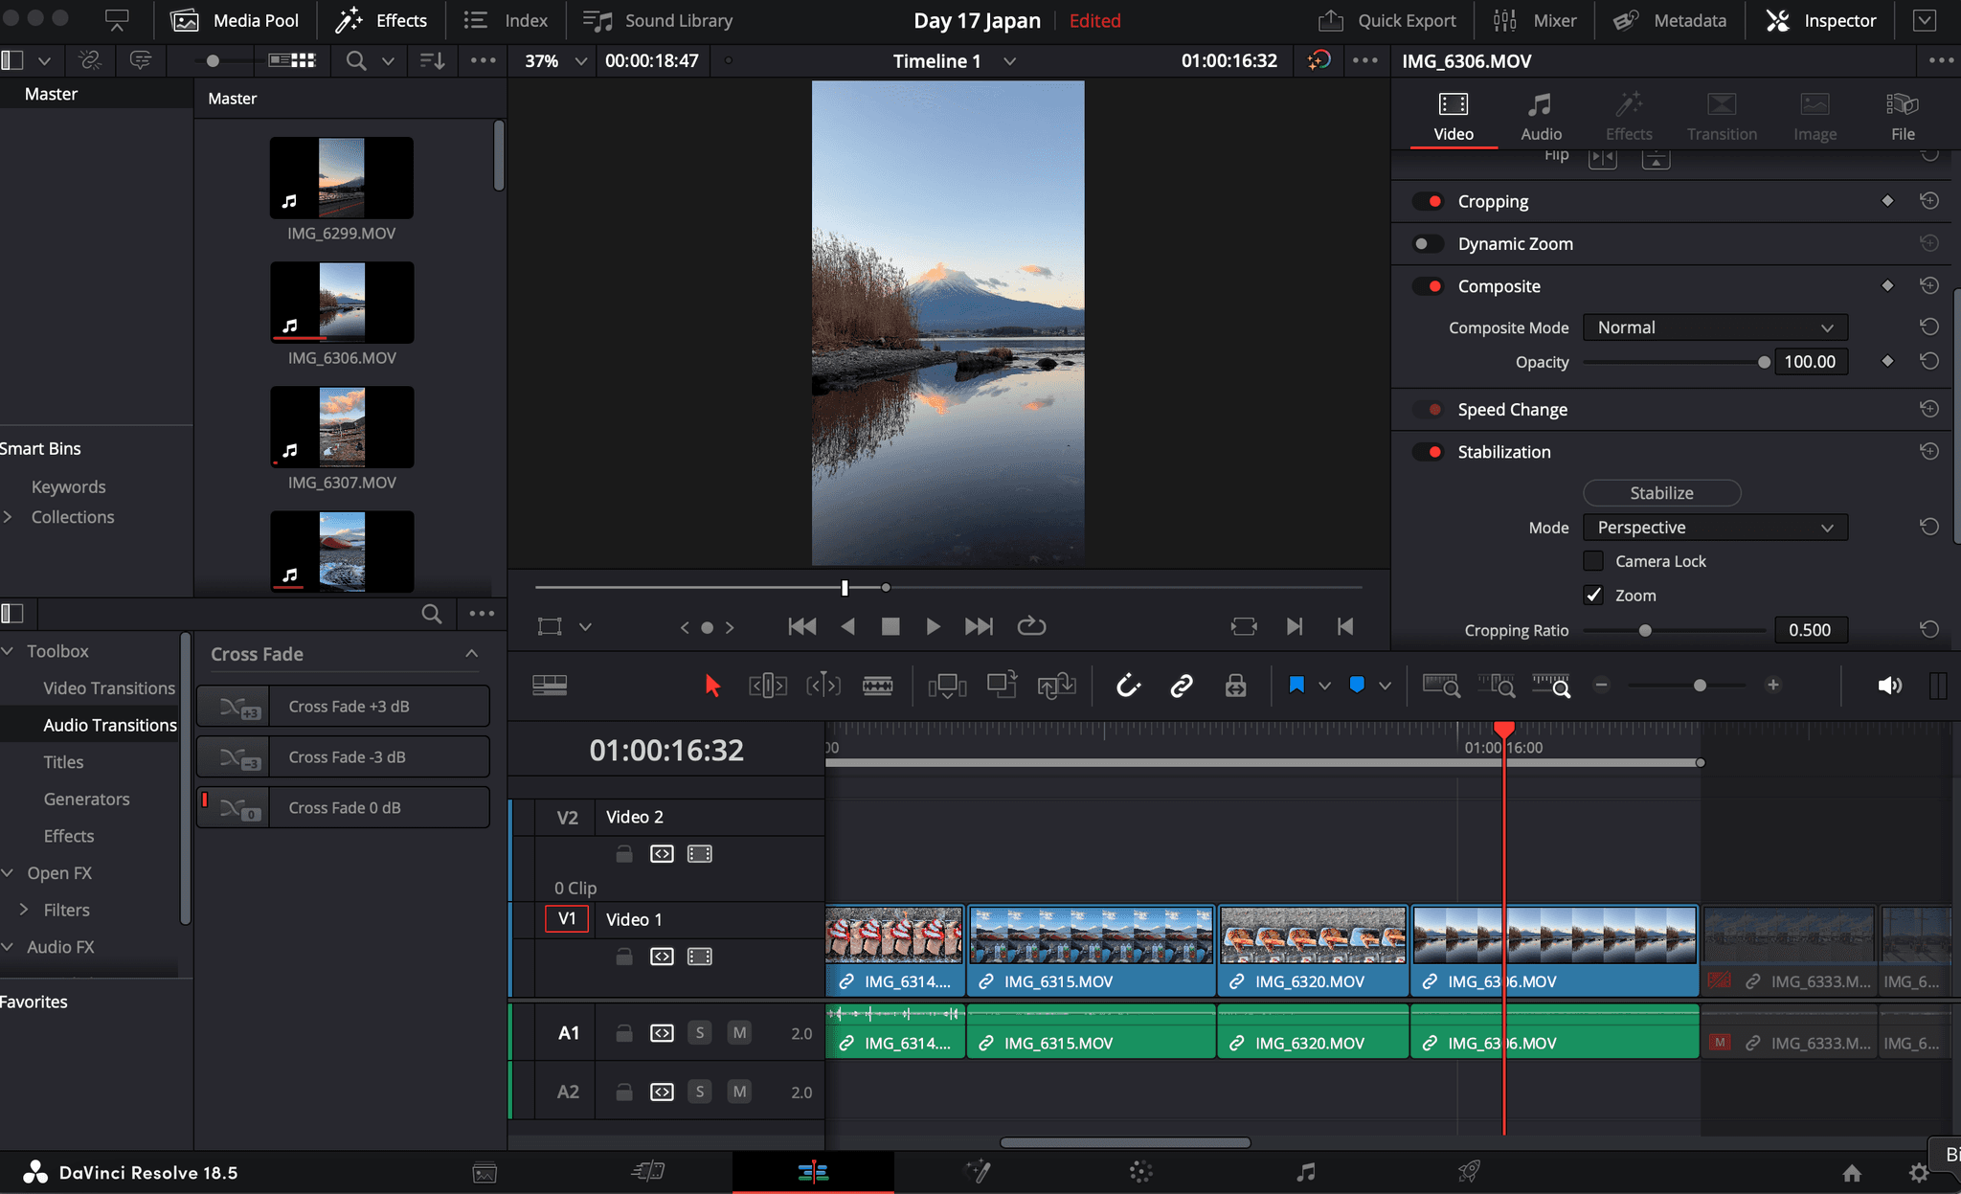1961x1194 pixels.
Task: Start forward playback in viewer
Action: tap(933, 626)
